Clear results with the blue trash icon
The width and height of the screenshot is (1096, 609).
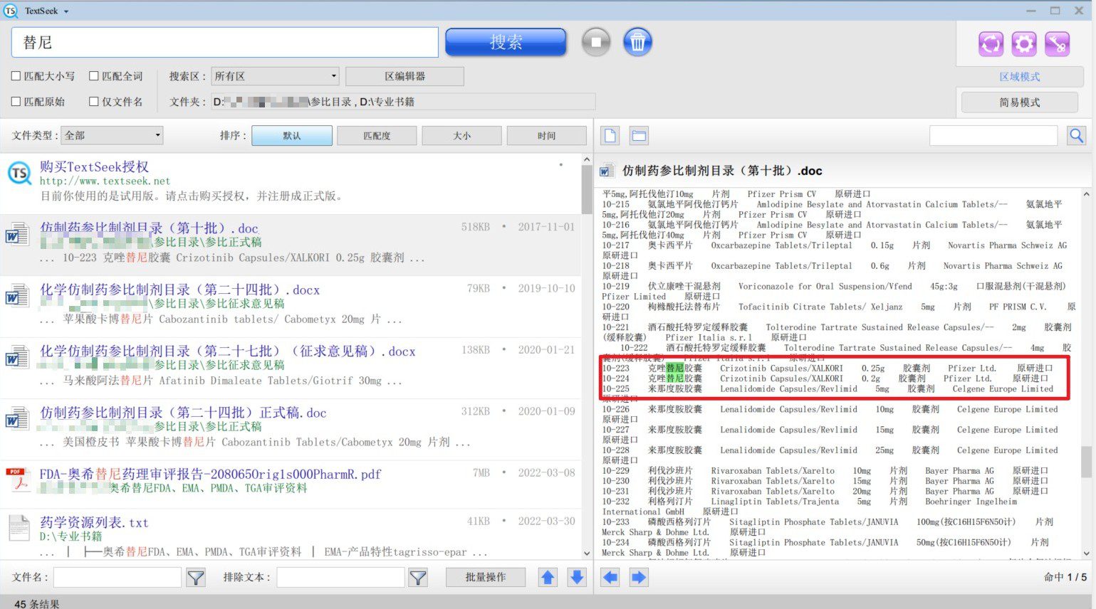(x=637, y=42)
